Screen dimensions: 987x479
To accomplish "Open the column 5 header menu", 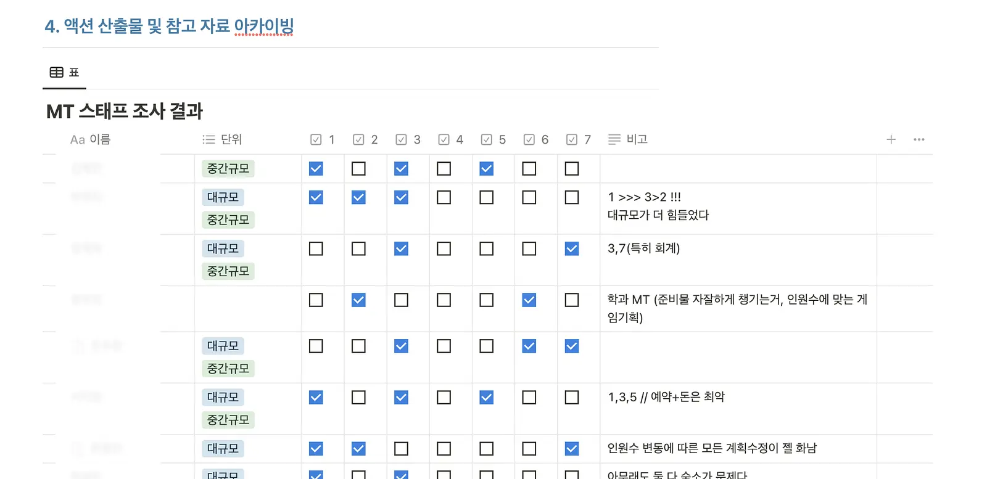I will point(493,139).
